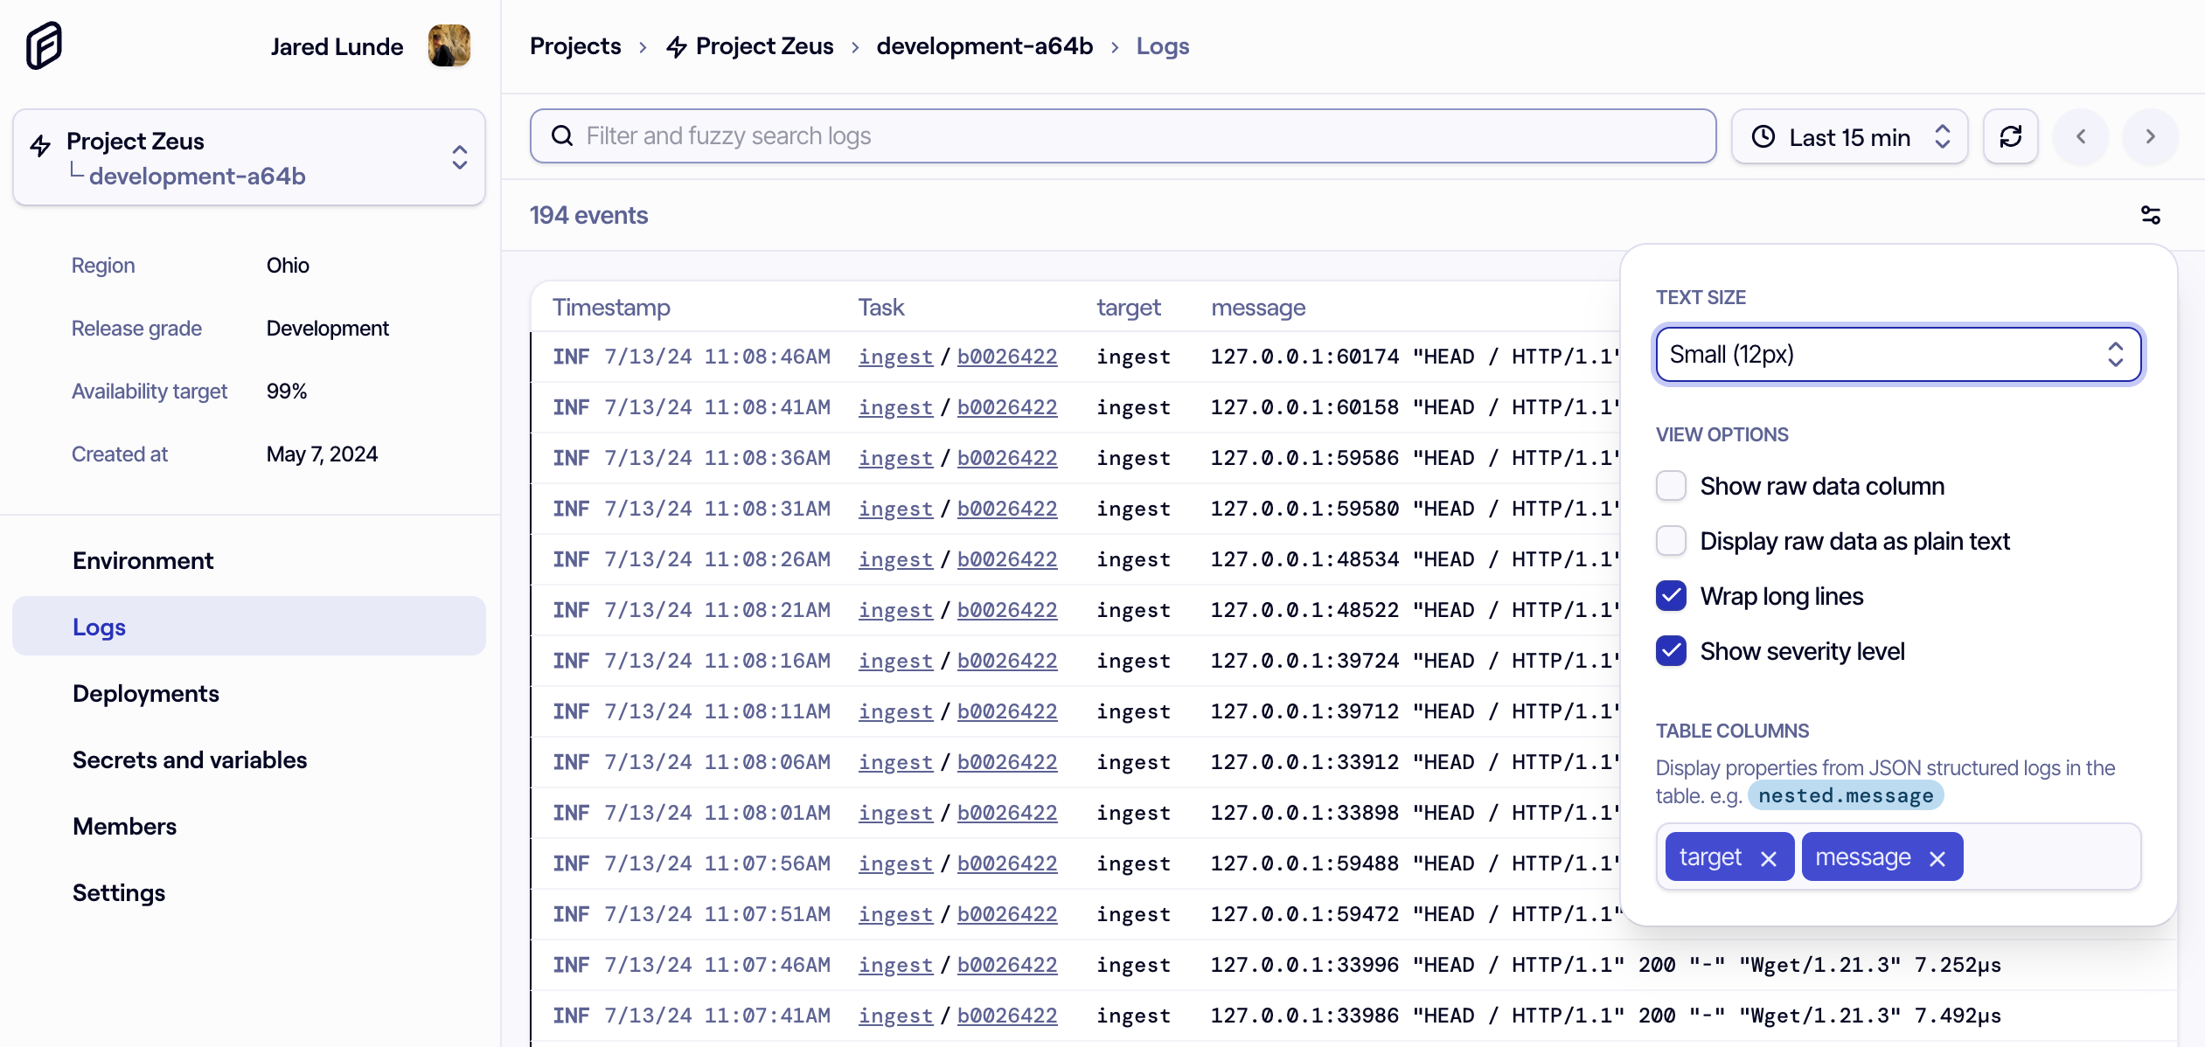Click the May 7, 2024 created date
The height and width of the screenshot is (1047, 2205).
click(322, 454)
